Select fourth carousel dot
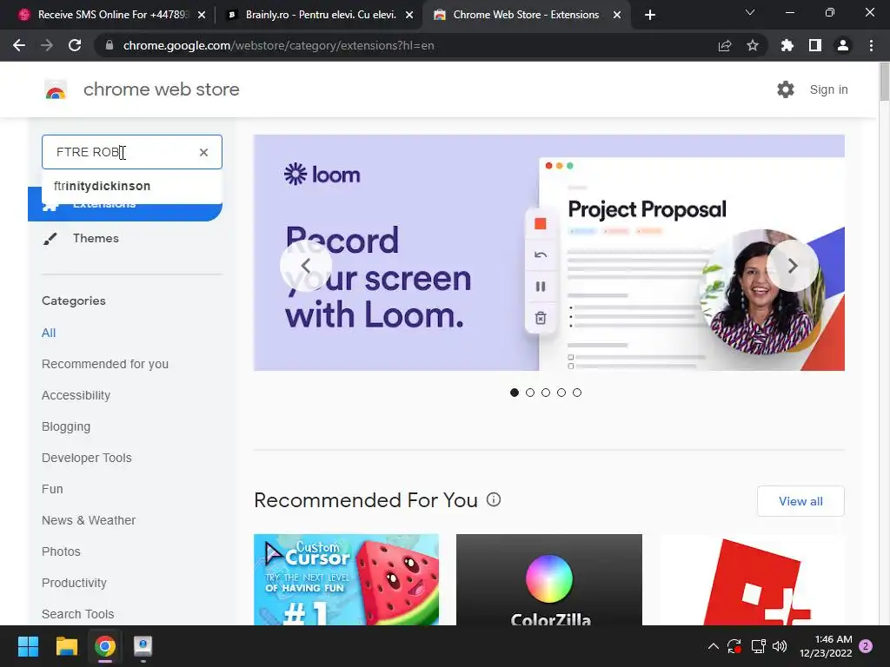This screenshot has width=890, height=667. 561,393
